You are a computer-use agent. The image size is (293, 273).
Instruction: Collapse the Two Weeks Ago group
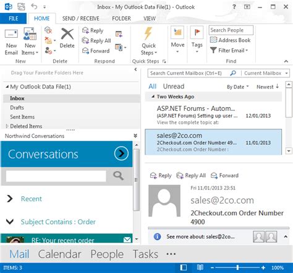pyautogui.click(x=153, y=97)
